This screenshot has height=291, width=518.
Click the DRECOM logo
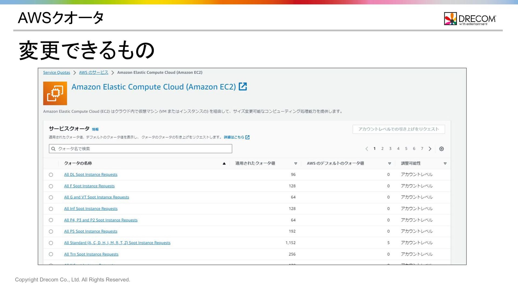pyautogui.click(x=470, y=19)
